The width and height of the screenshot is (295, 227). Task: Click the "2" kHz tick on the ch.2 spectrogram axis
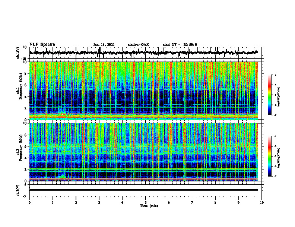pyautogui.click(x=26, y=170)
